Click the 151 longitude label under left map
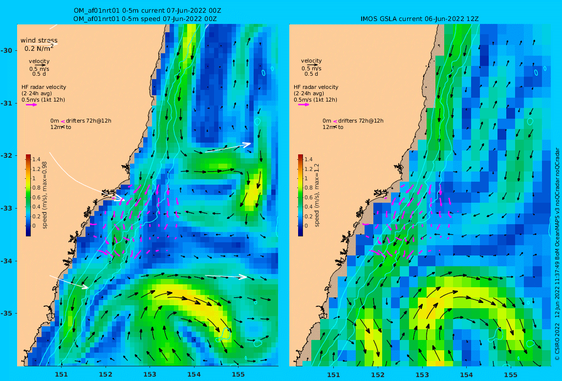The image size is (562, 381). (61, 375)
